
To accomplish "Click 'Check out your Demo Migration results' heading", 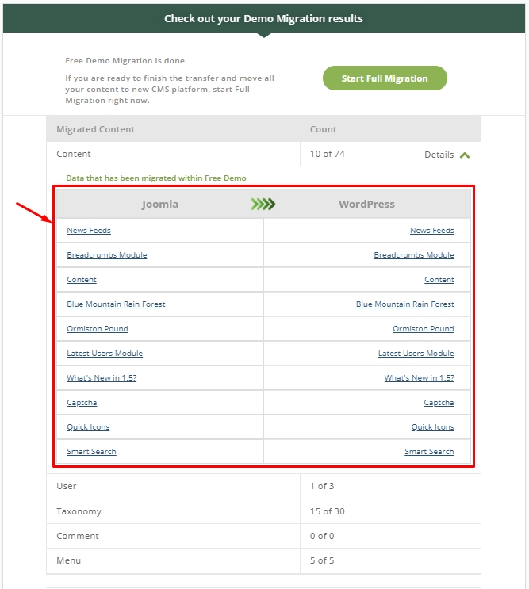I will pos(264,18).
